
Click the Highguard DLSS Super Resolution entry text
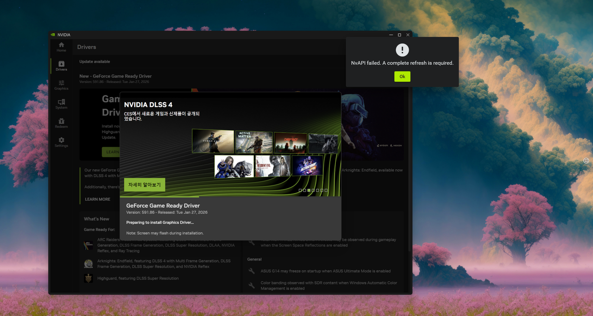pos(138,279)
